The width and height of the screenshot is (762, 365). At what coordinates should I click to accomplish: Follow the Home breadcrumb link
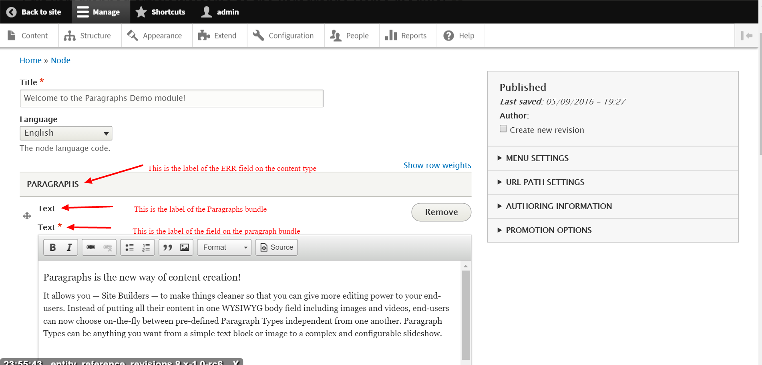click(x=30, y=60)
